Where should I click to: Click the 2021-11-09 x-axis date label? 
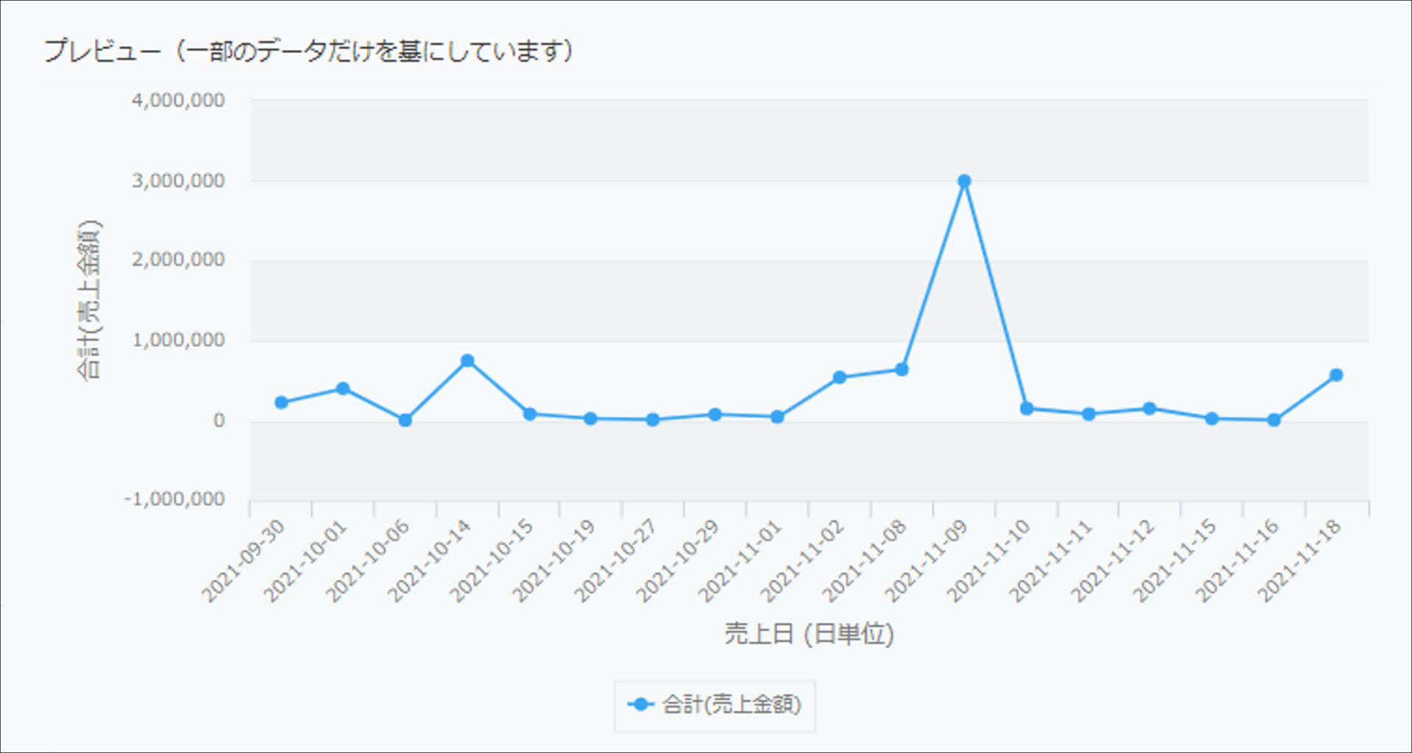coord(926,561)
